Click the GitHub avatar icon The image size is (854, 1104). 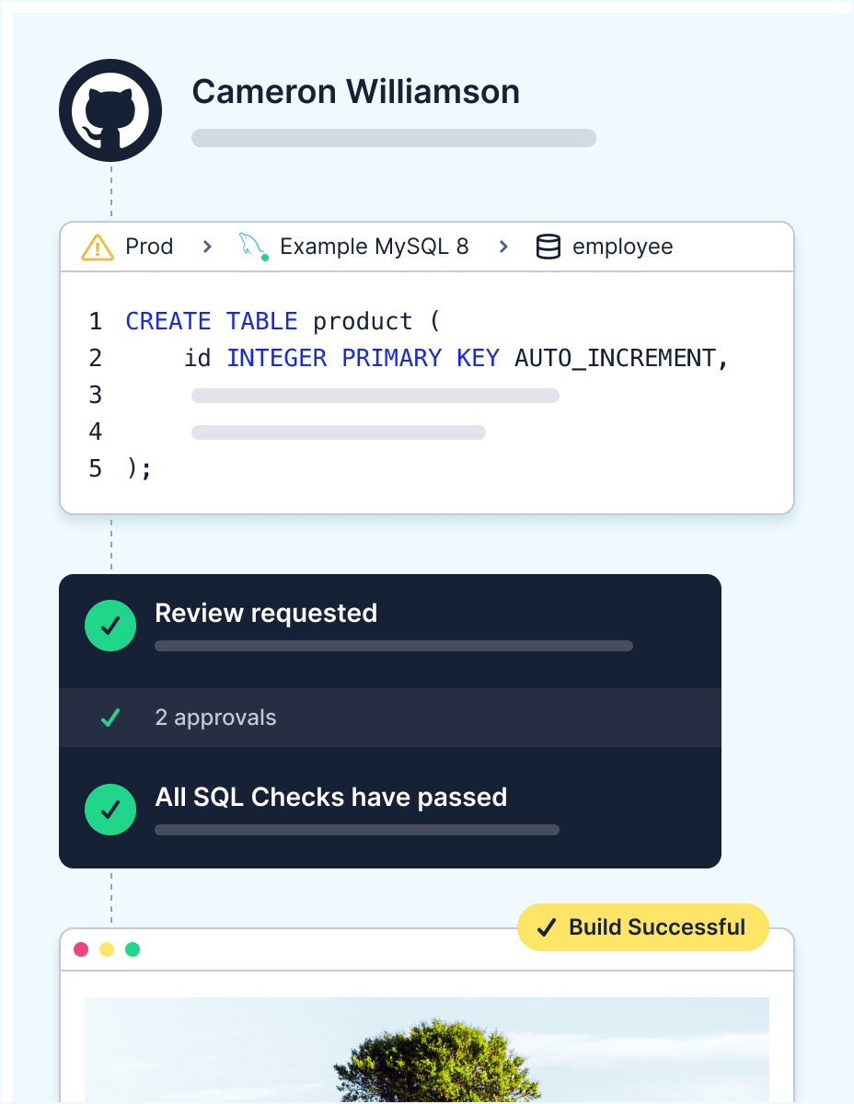pos(110,110)
